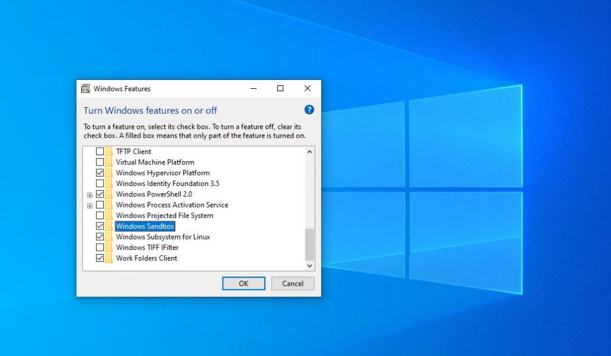Click the Windows Subsystem for Linux folder icon
Viewport: 611px width, 356px height.
[x=109, y=237]
